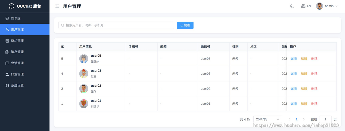Click the 好友管理 person icon
Image resolution: width=345 pixels, height=131 pixels.
[x=7, y=74]
